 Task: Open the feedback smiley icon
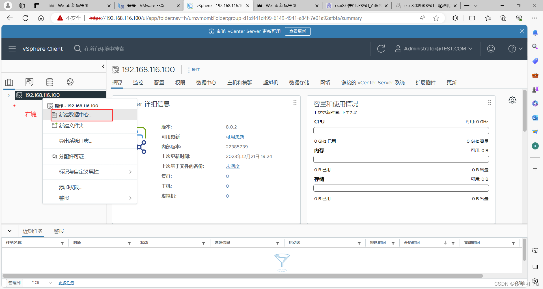click(491, 49)
